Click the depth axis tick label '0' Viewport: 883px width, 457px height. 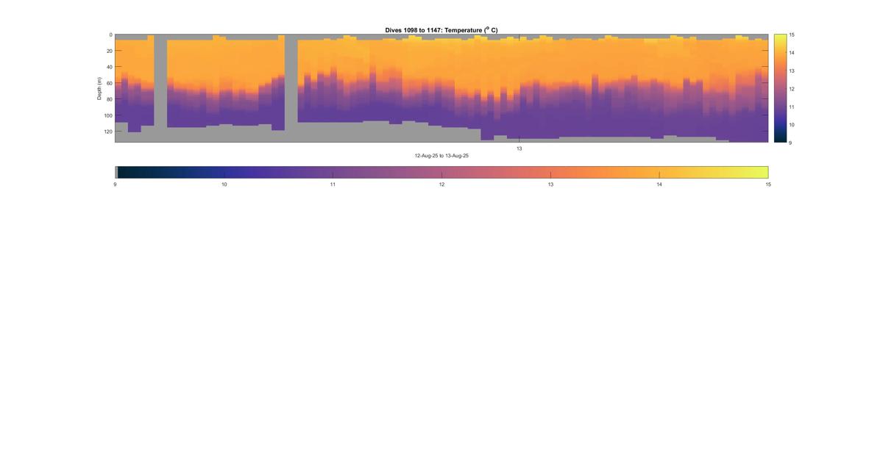click(110, 35)
